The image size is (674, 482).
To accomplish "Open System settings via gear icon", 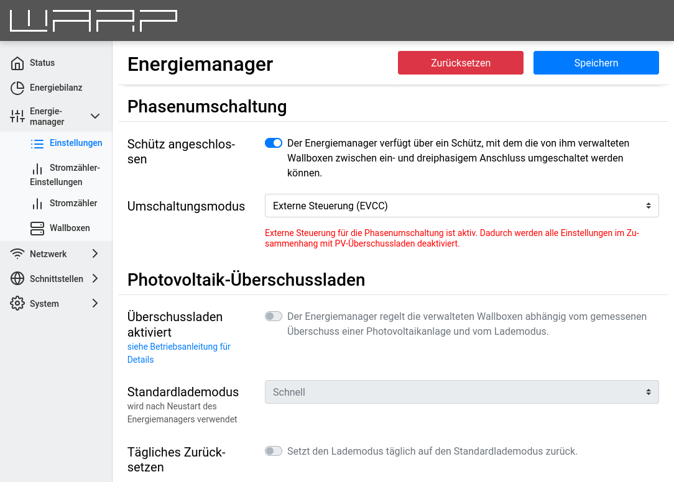I will point(17,303).
